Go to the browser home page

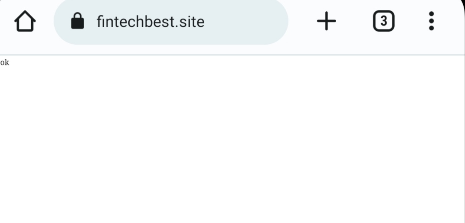(24, 21)
